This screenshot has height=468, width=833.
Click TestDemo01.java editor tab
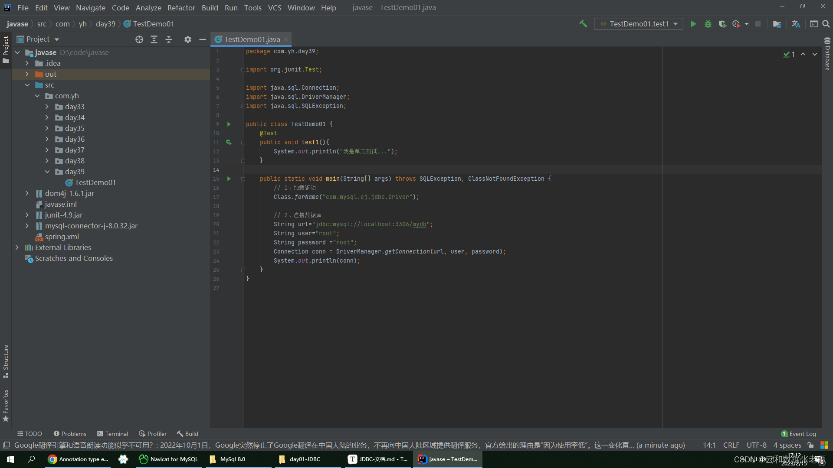(252, 39)
